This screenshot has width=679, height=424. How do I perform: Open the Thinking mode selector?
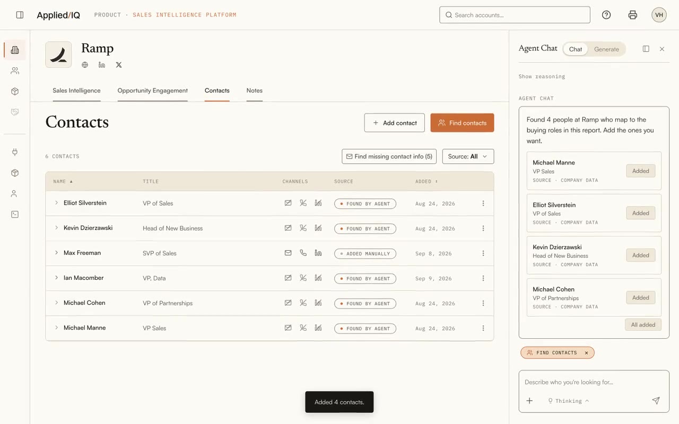(x=569, y=401)
